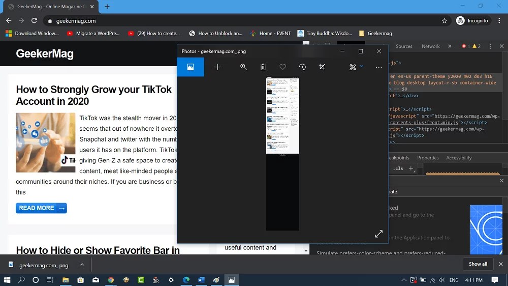The width and height of the screenshot is (508, 286).
Task: Bookmark this page with the star icon
Action: point(444,21)
